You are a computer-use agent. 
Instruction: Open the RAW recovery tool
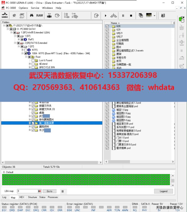[x=40, y=16]
